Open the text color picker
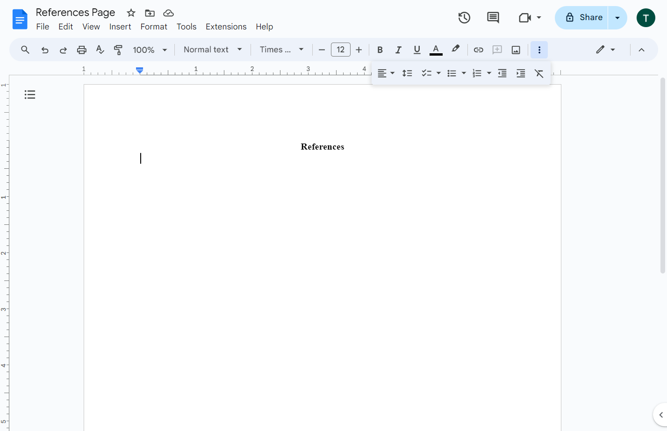This screenshot has width=667, height=431. tap(436, 50)
